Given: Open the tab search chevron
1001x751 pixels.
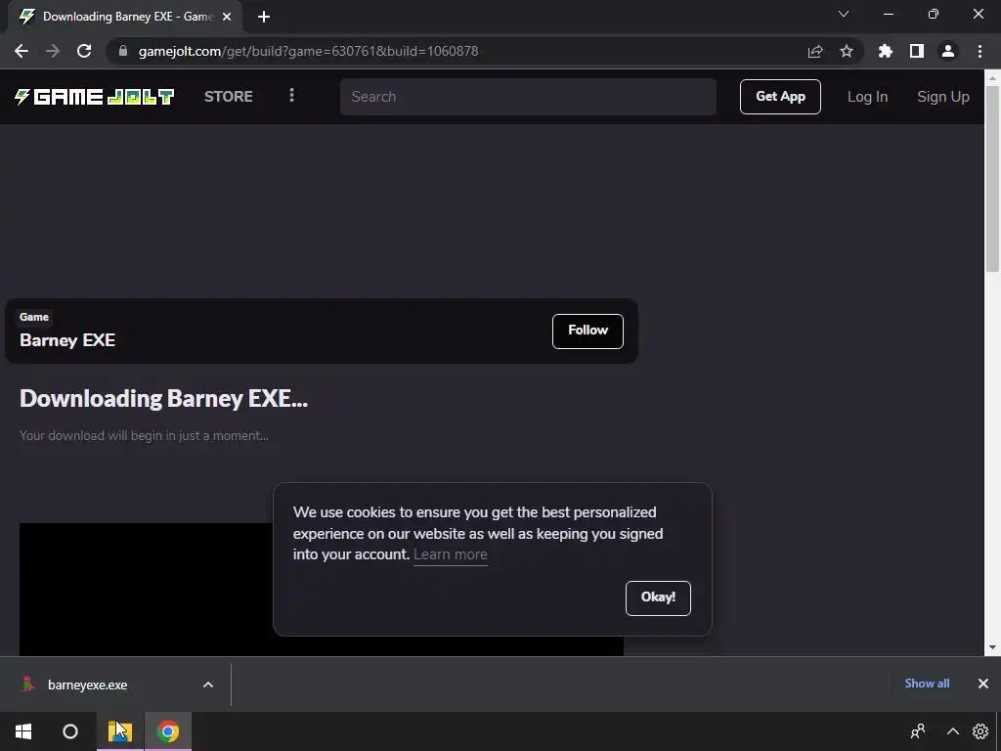Looking at the screenshot, I should tap(844, 14).
